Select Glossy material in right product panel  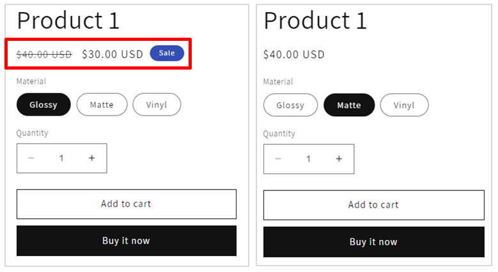(x=290, y=105)
